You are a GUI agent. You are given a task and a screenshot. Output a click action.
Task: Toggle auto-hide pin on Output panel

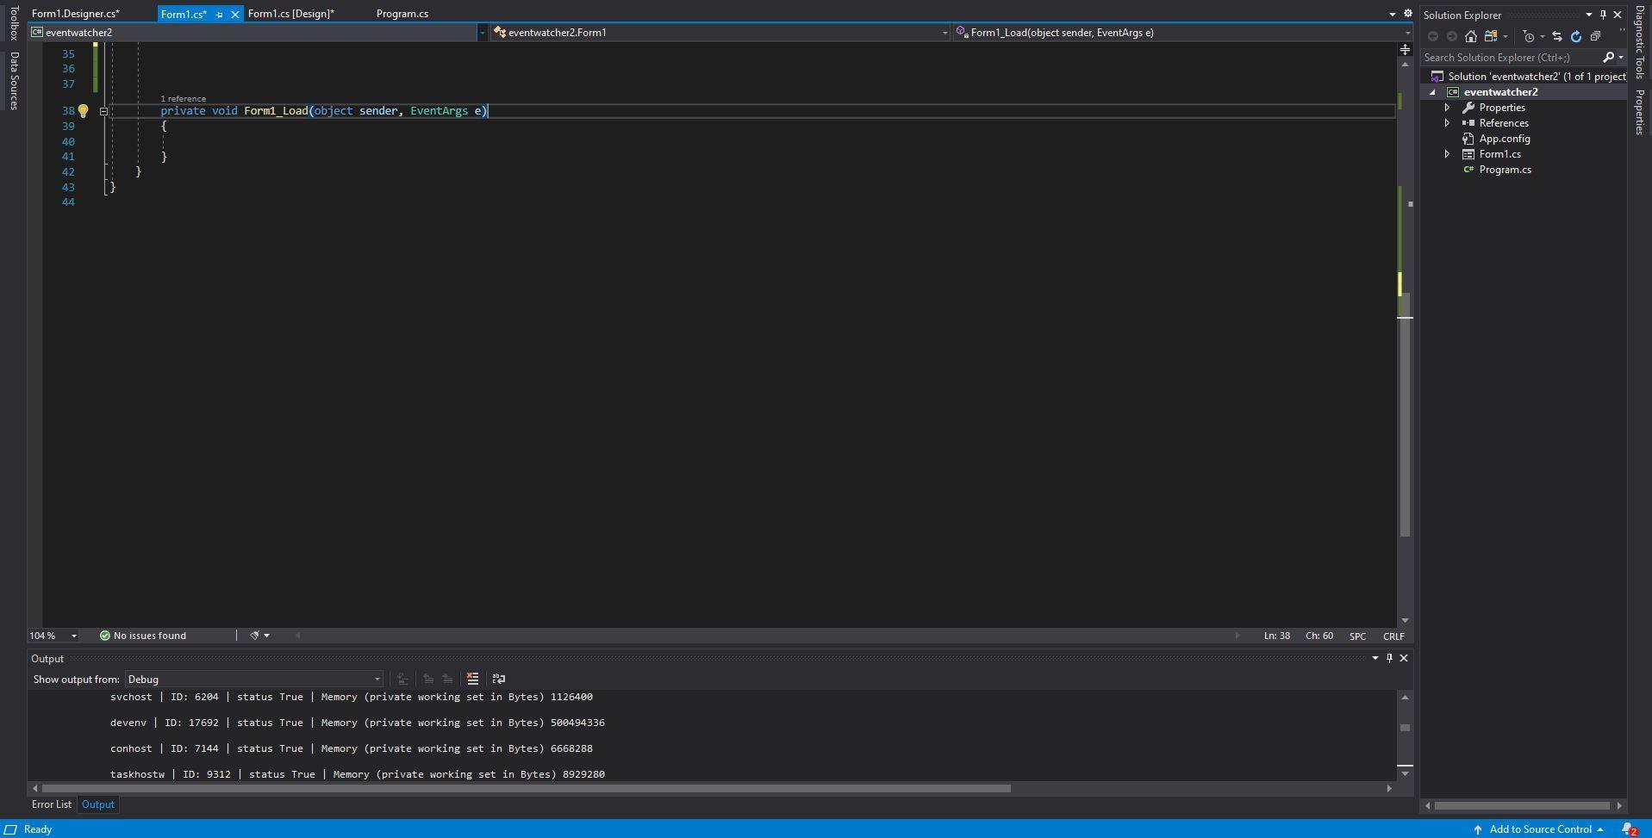tap(1389, 658)
